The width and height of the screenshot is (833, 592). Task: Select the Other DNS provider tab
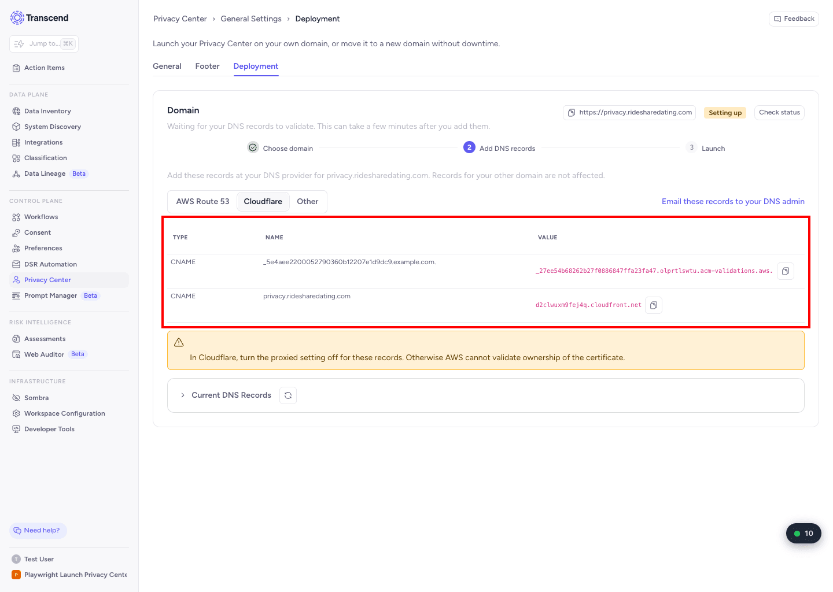click(308, 202)
